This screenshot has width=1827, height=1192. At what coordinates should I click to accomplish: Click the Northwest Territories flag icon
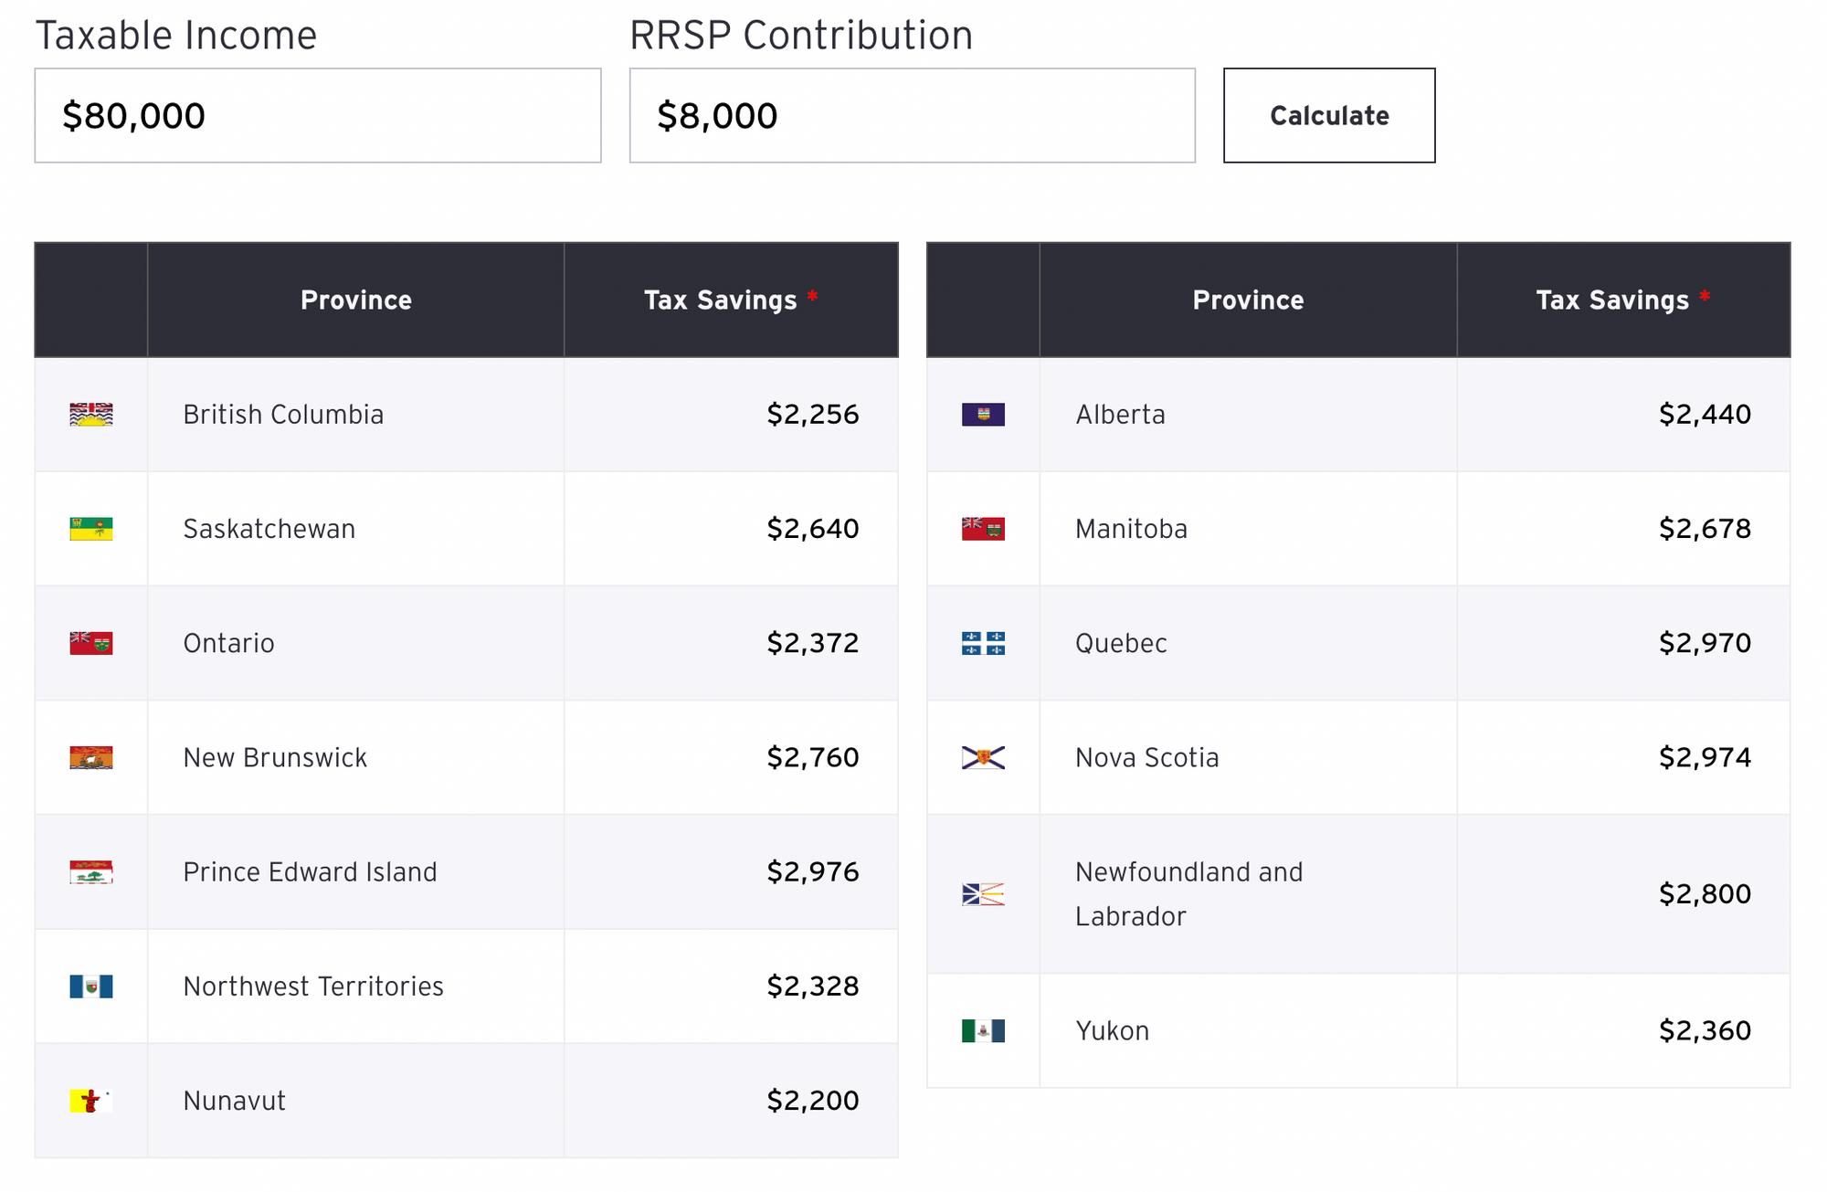(91, 986)
